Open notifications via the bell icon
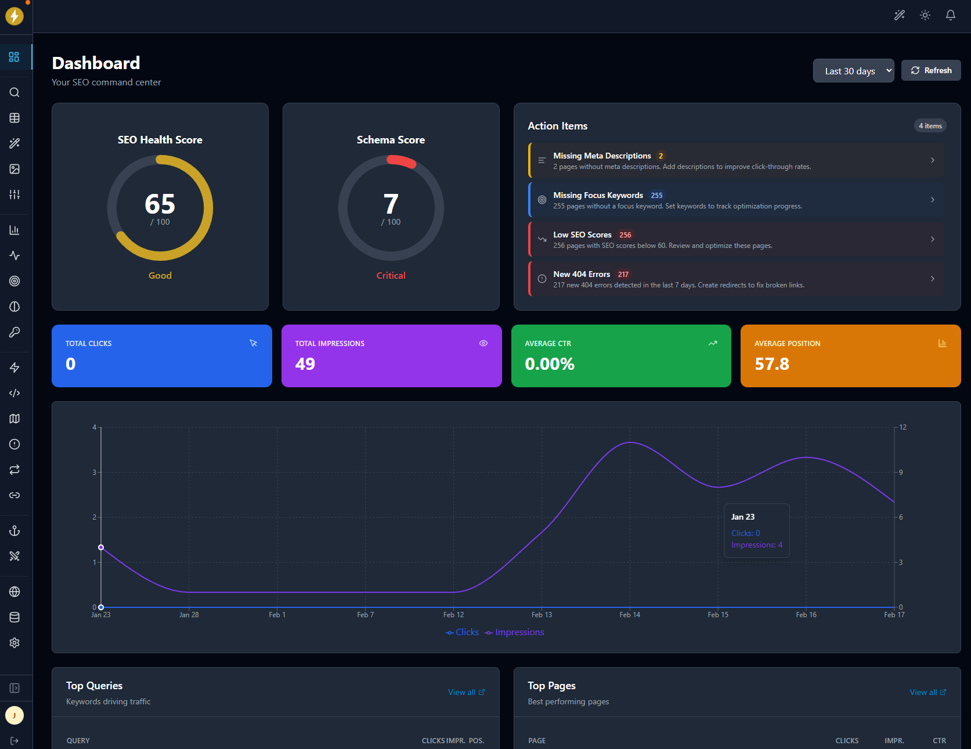This screenshot has height=749, width=971. 950,15
